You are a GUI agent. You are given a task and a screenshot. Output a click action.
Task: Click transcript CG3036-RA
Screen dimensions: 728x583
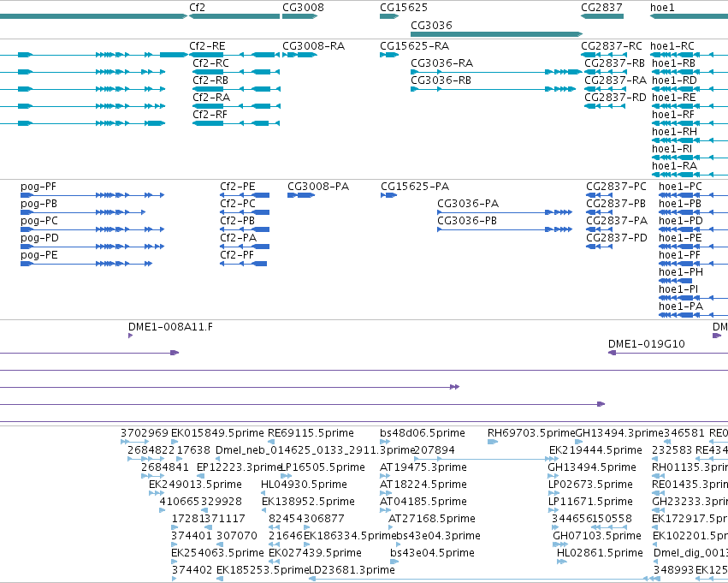point(441,63)
